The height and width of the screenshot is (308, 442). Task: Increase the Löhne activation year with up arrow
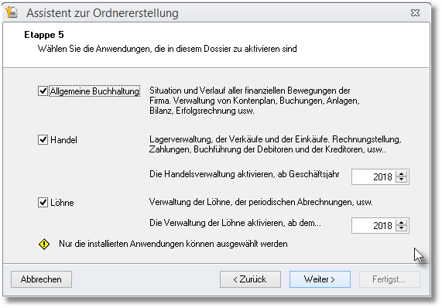402,223
